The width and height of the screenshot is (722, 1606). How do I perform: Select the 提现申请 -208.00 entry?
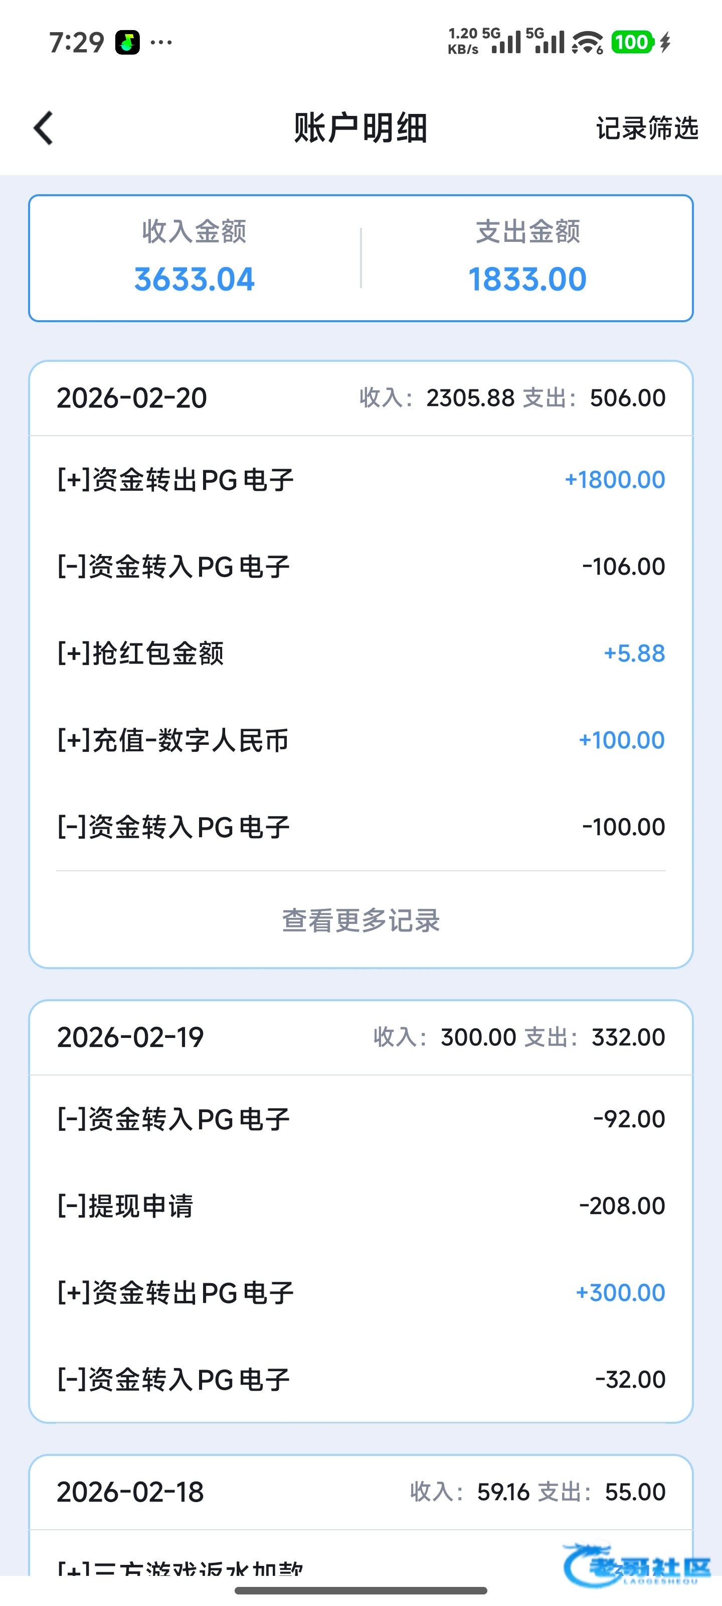pyautogui.click(x=360, y=1206)
